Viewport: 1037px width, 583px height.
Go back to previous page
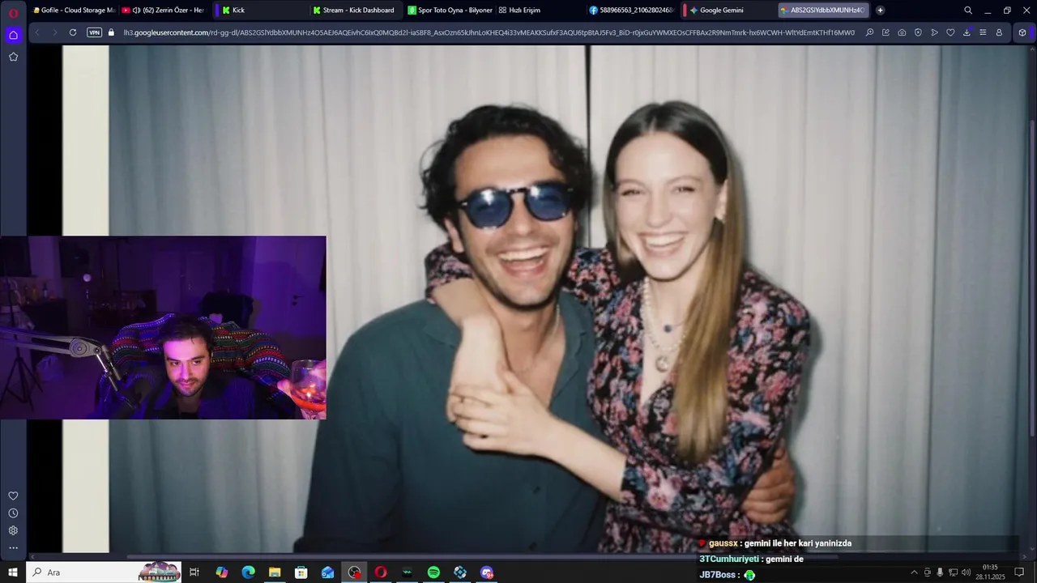pyautogui.click(x=37, y=32)
